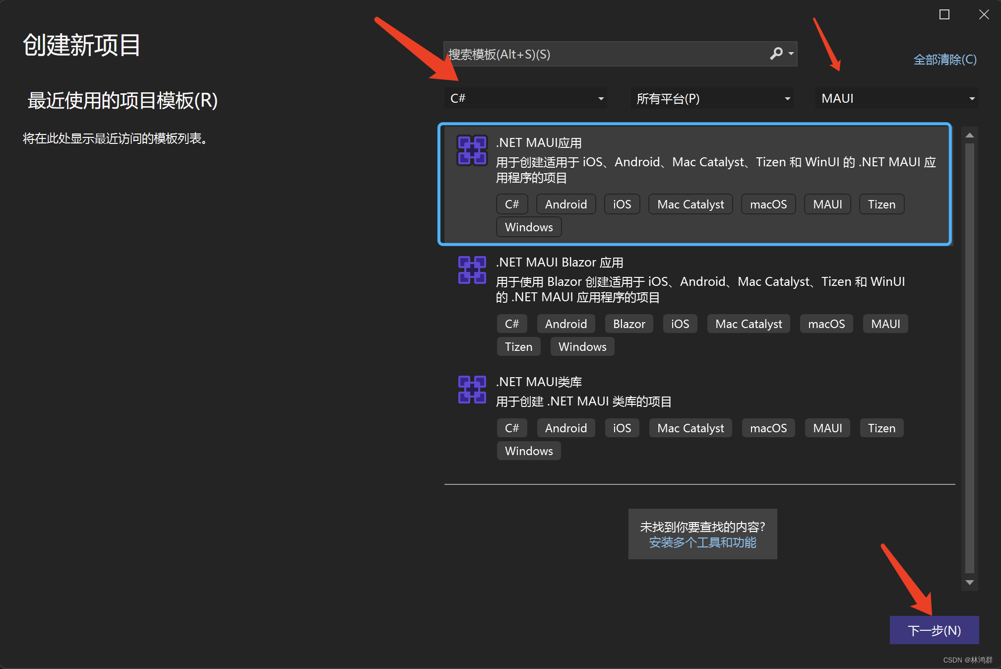Screen dimensions: 1001x669
Task: Click the Blazor tag on the MAUI Blazor template
Action: (x=628, y=324)
